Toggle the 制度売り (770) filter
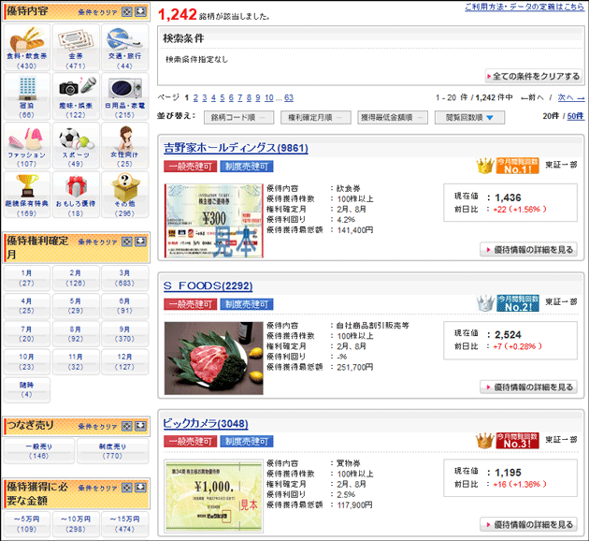This screenshot has width=589, height=541. click(113, 451)
